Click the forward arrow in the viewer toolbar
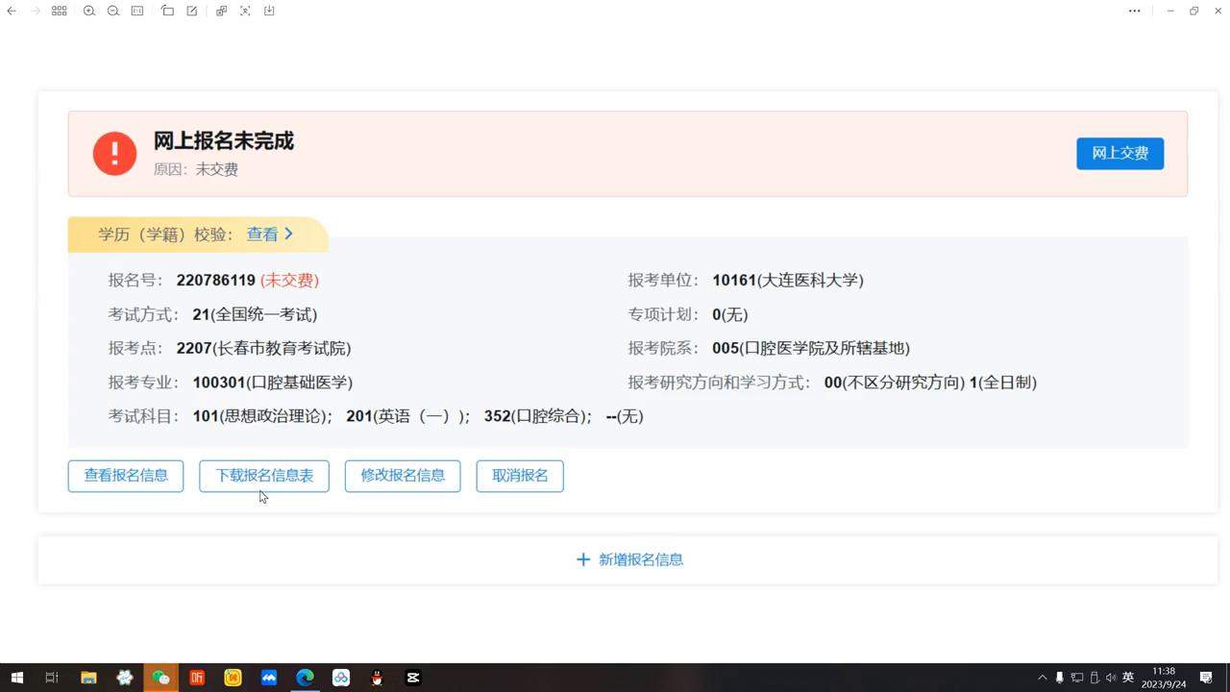1230x692 pixels. (36, 11)
